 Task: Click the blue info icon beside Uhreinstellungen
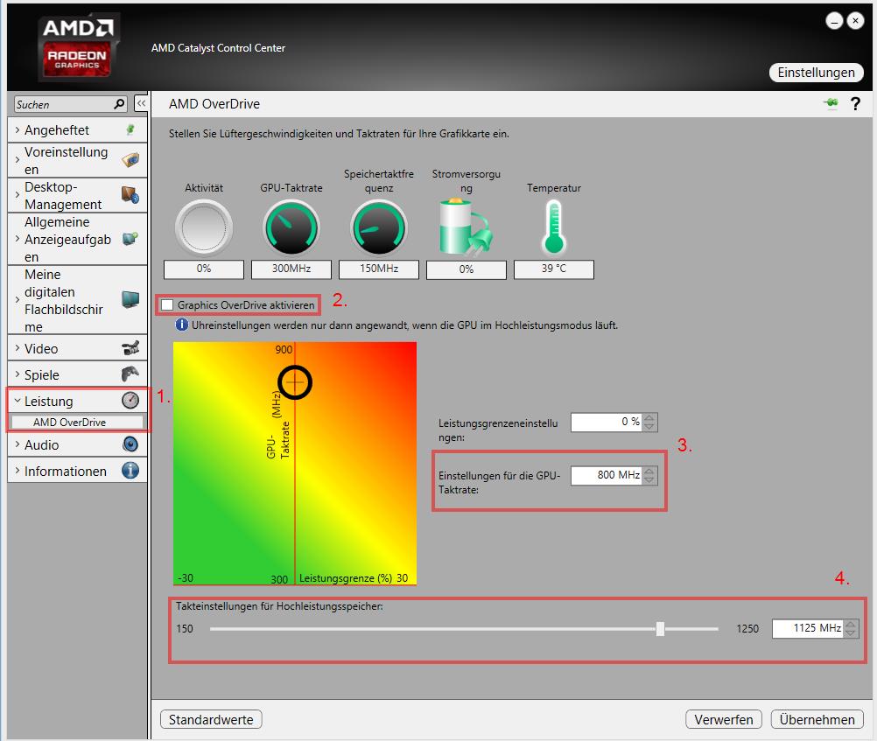[x=182, y=325]
